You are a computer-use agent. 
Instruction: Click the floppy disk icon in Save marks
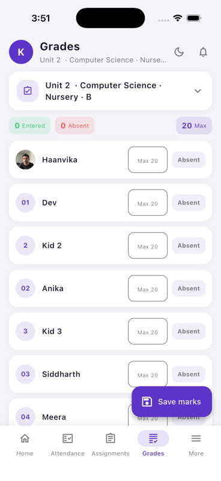(x=147, y=402)
